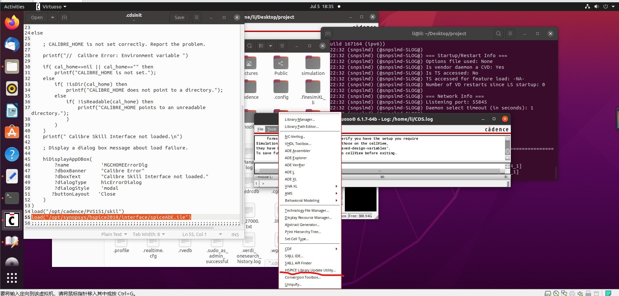The image size is (619, 296).
Task: Select HSPICE Library Update Utility from Tools menu
Action: 310,270
